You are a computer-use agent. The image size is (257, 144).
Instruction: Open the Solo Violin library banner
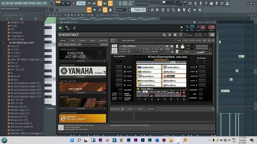coord(83,87)
